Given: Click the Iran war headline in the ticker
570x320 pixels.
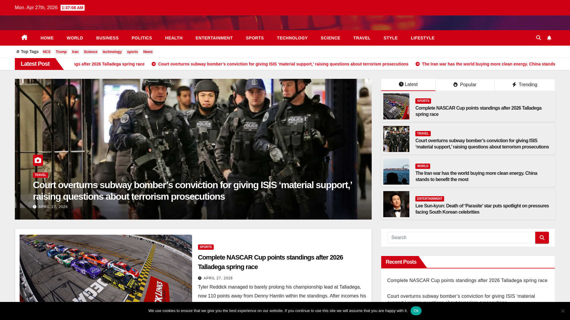Looking at the screenshot, I should (485, 64).
